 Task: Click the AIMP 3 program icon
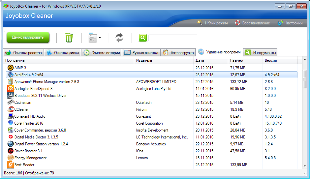click(x=10, y=68)
